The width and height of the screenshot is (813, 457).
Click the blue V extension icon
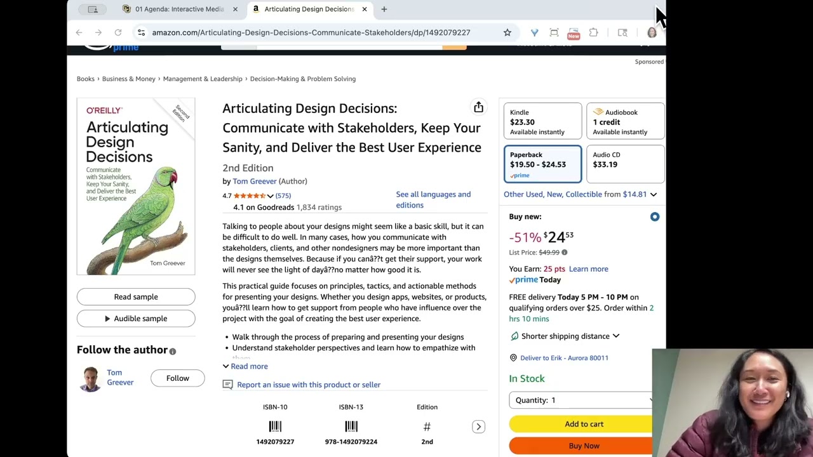point(534,32)
